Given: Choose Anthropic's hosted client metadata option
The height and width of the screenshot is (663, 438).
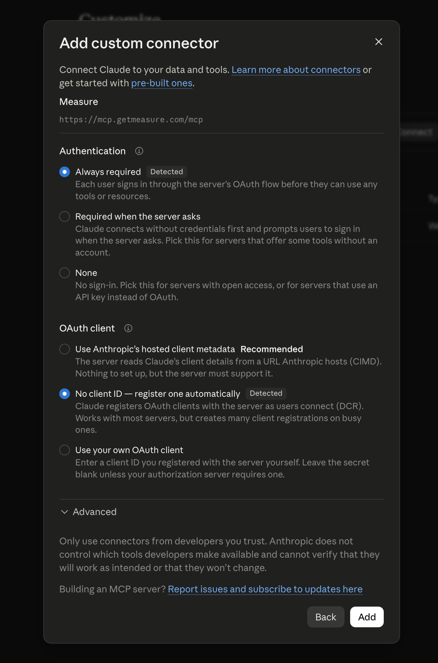Looking at the screenshot, I should (65, 349).
